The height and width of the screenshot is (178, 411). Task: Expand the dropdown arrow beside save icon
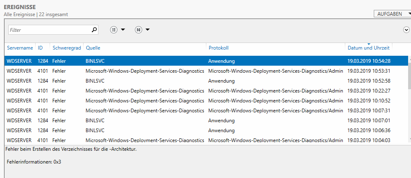[148, 30]
